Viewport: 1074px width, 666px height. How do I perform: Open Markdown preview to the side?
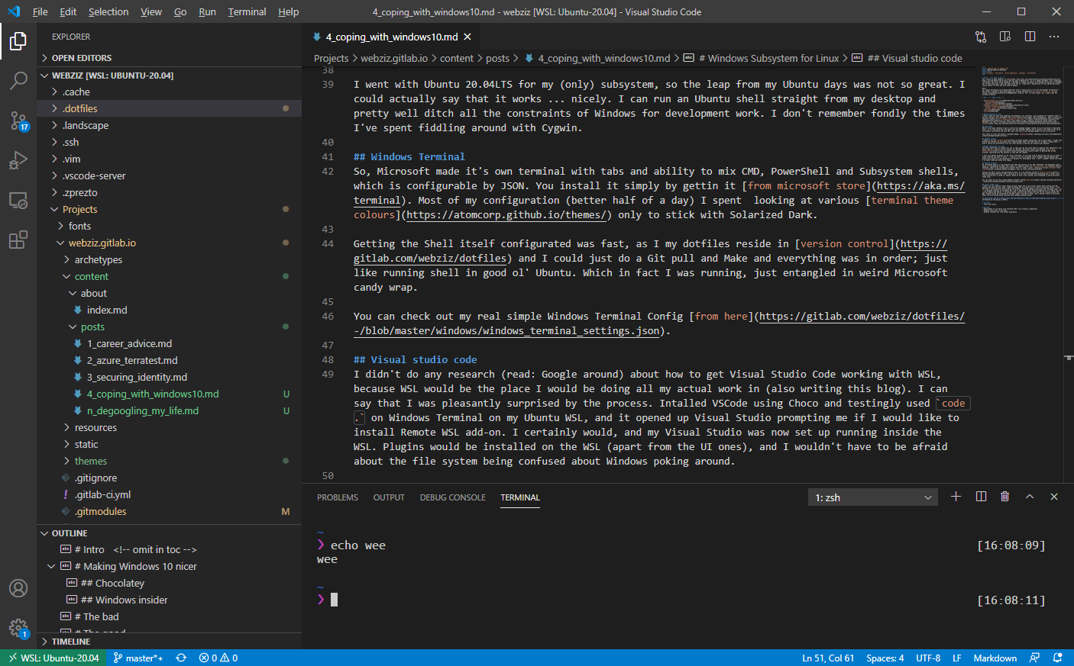(1005, 37)
